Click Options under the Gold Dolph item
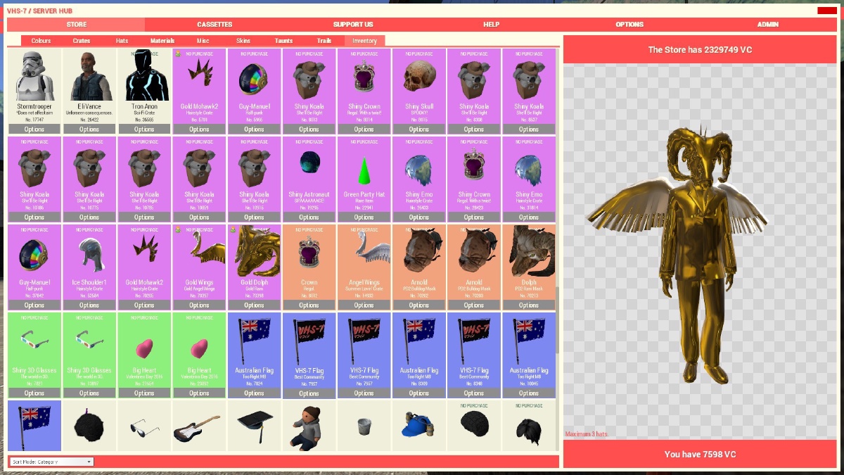This screenshot has height=475, width=844. (254, 305)
